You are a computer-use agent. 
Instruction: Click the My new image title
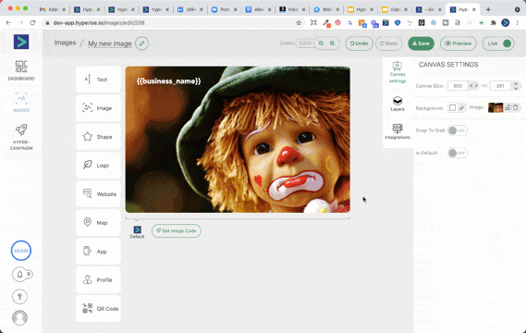(x=110, y=43)
